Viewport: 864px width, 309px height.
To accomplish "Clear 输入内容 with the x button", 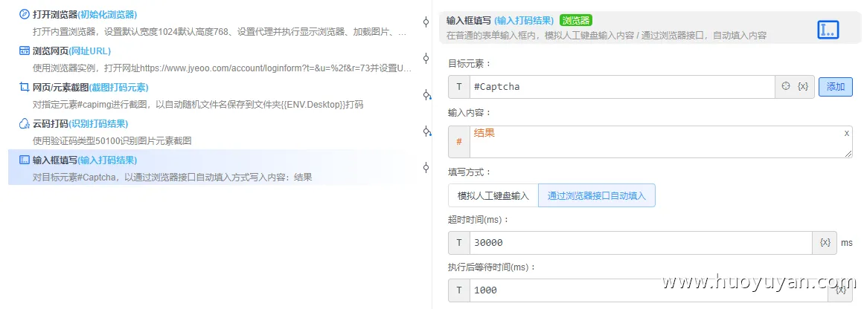I will (847, 133).
